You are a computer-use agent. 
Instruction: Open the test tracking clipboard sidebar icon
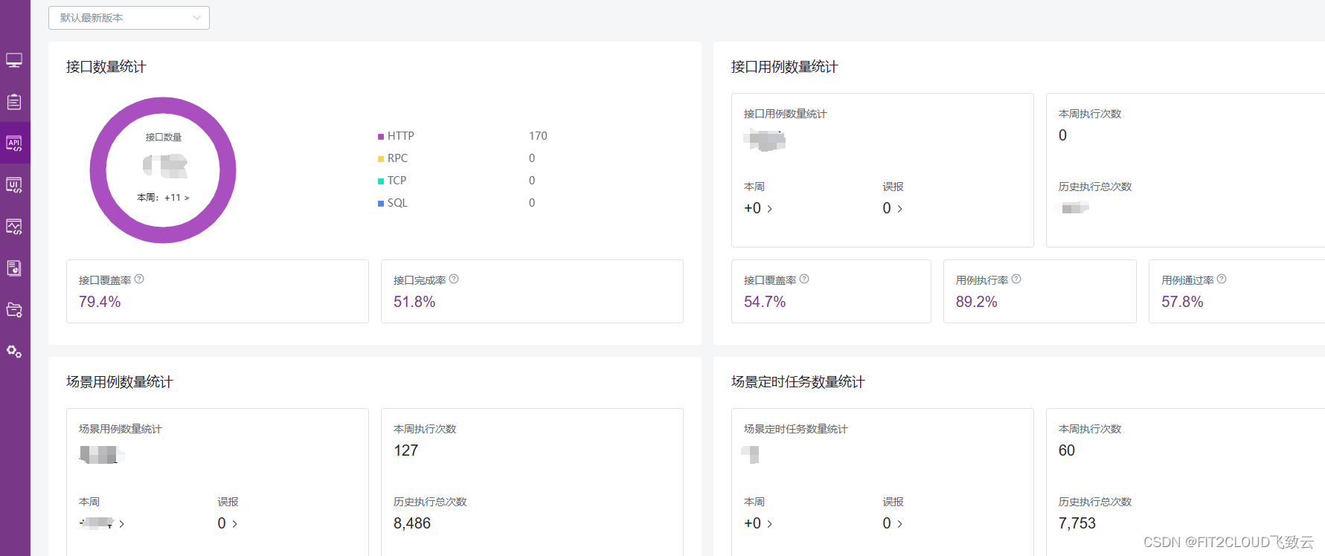(x=14, y=102)
